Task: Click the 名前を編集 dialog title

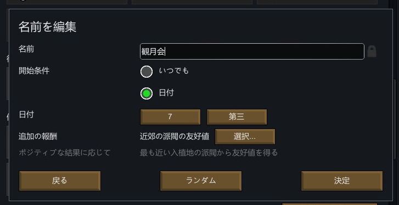Action: pos(48,27)
